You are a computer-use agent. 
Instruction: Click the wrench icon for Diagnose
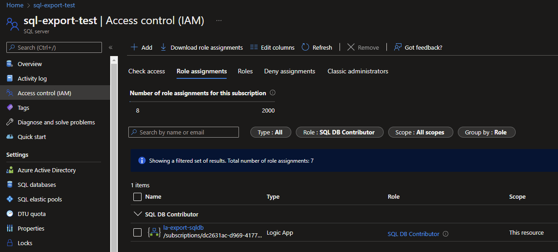point(10,122)
